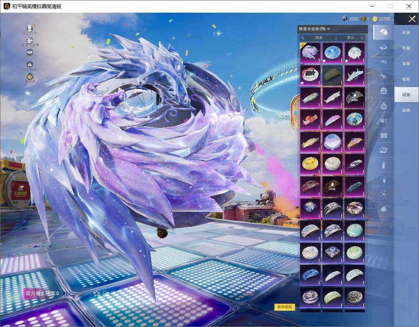The height and width of the screenshot is (327, 419).
Task: Select the parachute skin category icon
Action: coord(383,32)
